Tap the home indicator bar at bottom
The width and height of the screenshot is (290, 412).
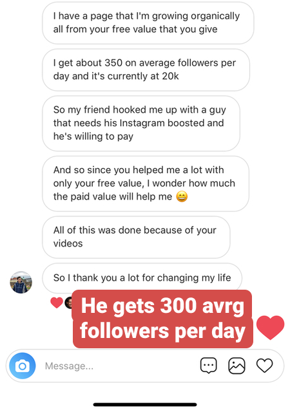coord(145,404)
